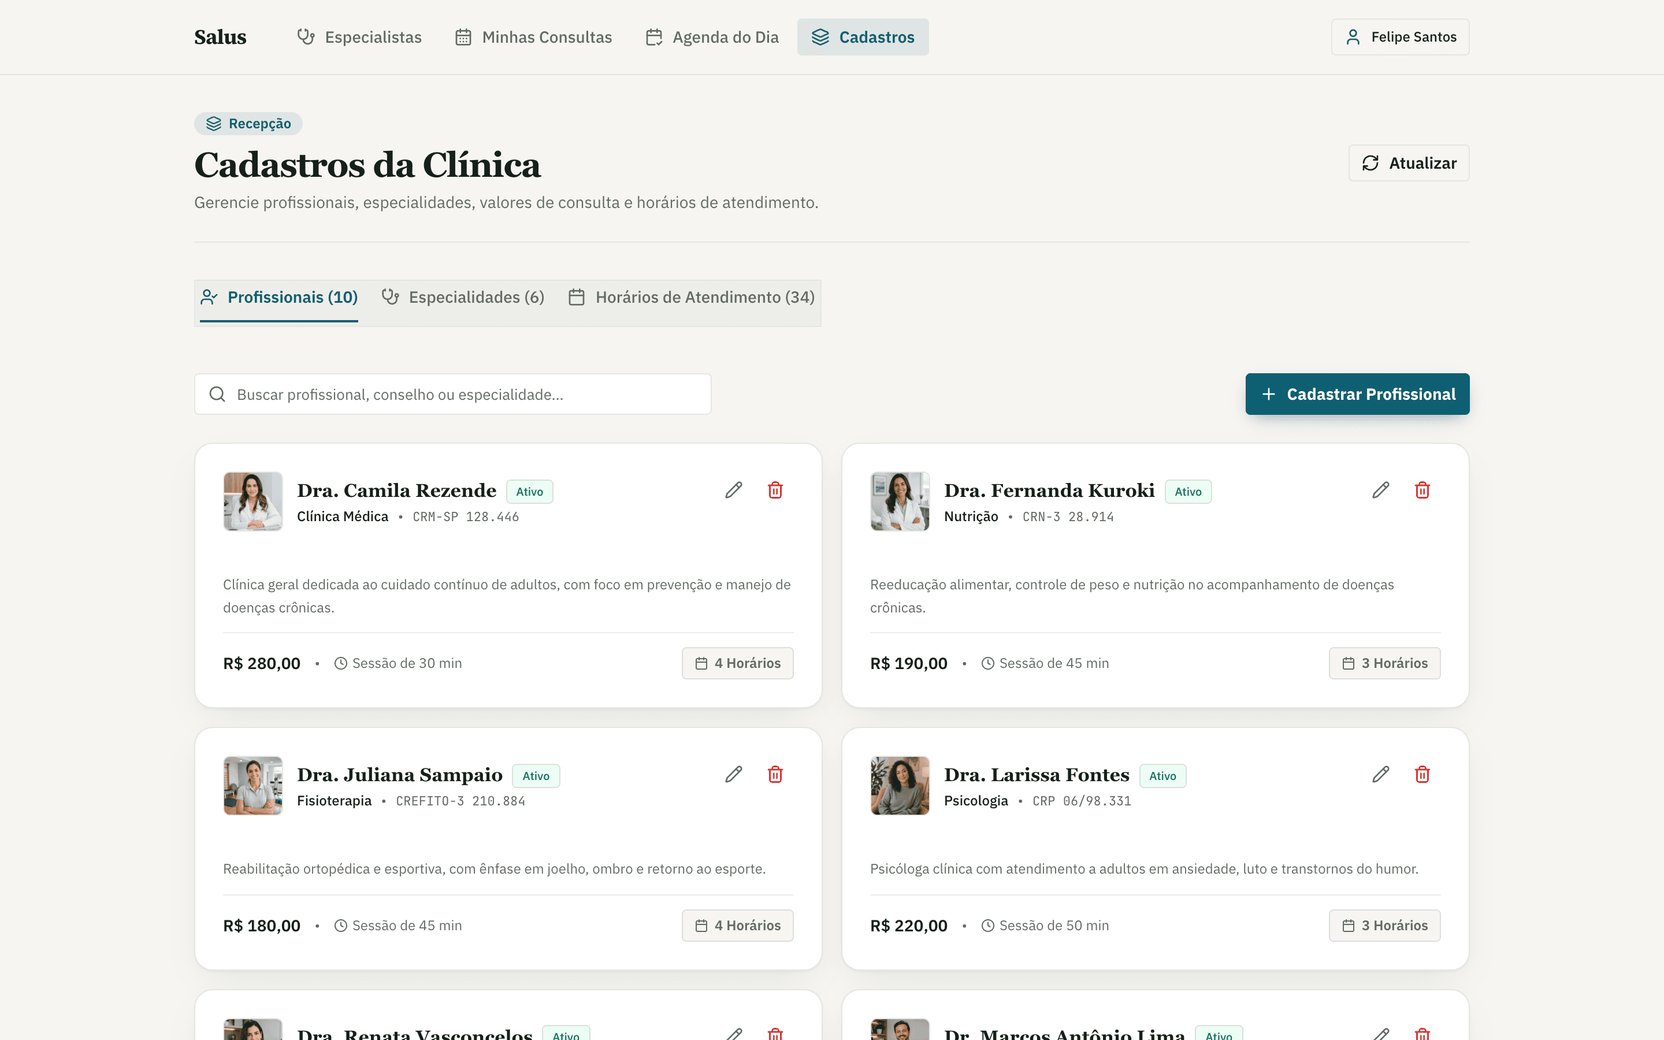Show 4 Horários for Camila Rezende

[x=737, y=663]
